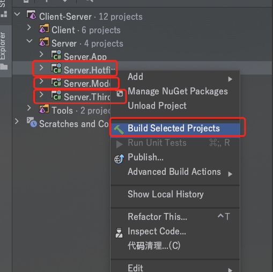Click the Client-Server solution icon

(31, 15)
